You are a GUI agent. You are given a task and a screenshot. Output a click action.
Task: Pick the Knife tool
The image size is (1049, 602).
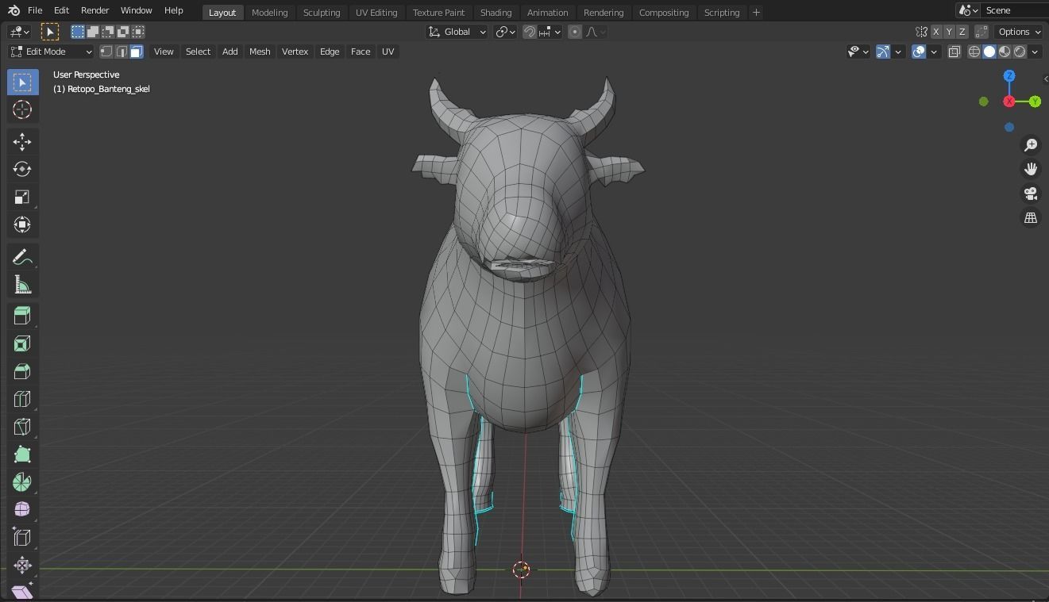[22, 427]
